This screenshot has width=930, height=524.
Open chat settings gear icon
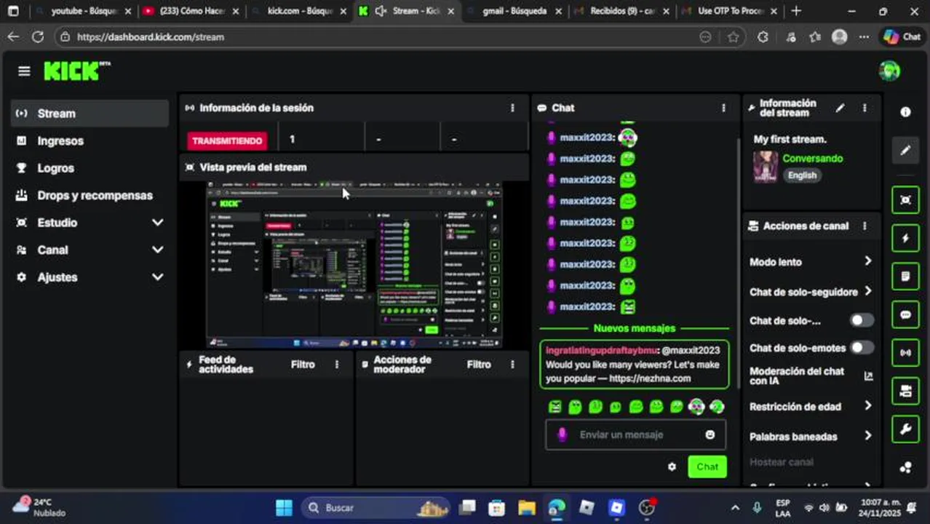(x=672, y=467)
